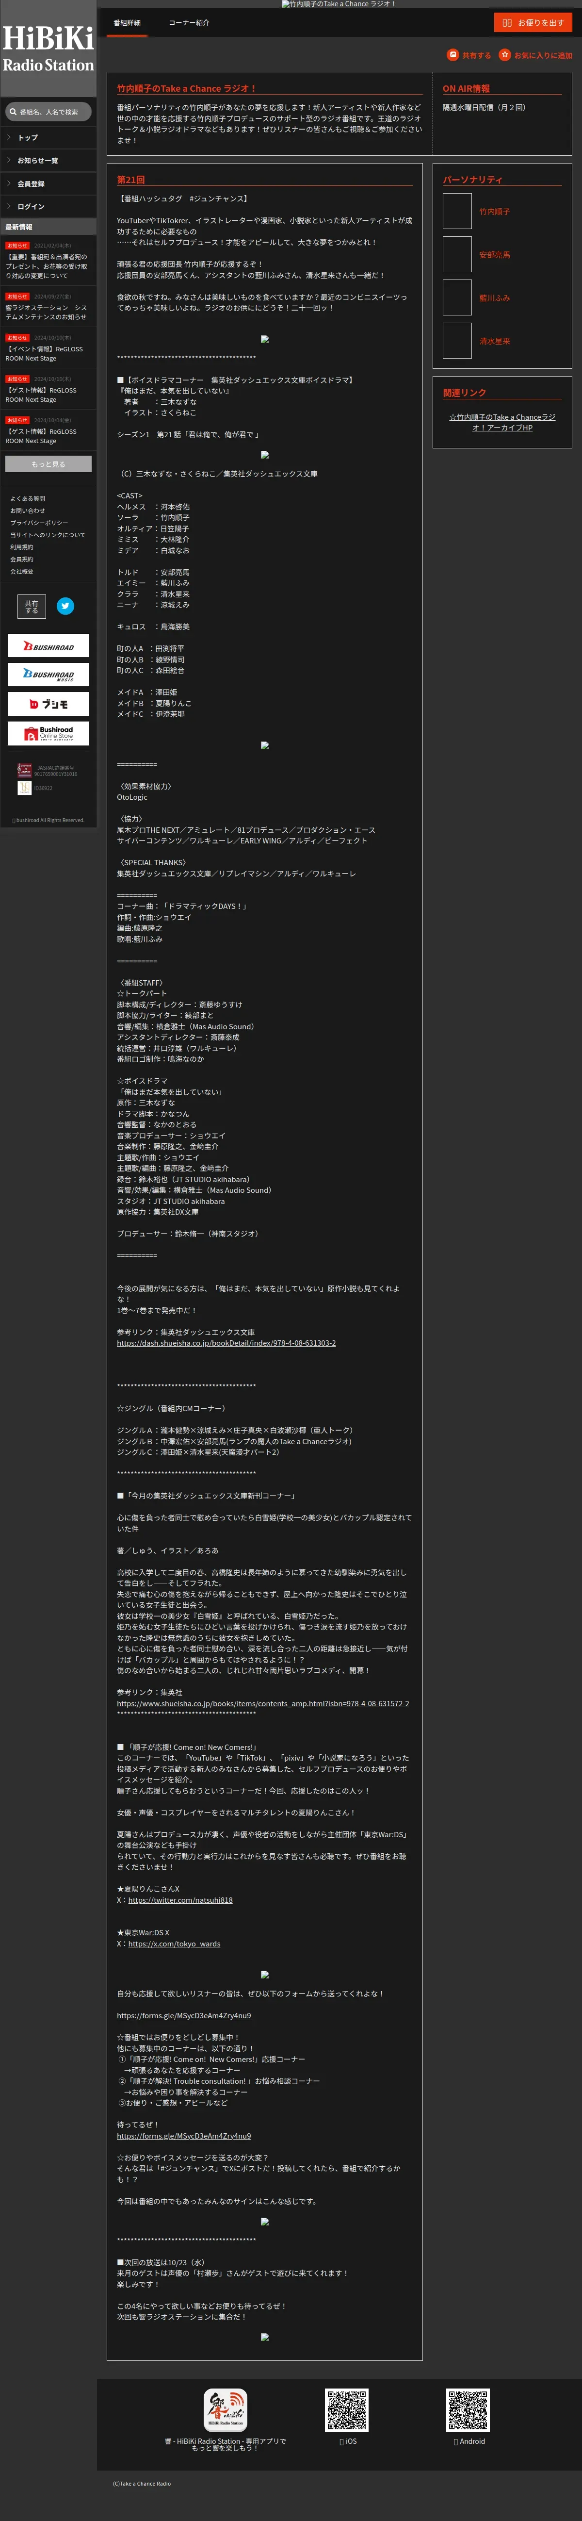Click the HiBiKi Radio Station app icon
Image resolution: width=582 pixels, height=2521 pixels.
click(x=225, y=2409)
